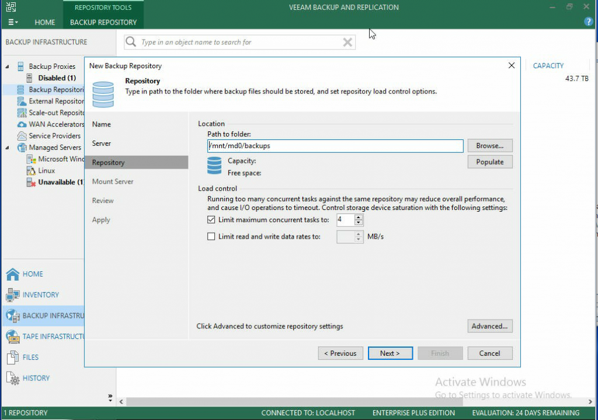Click Evaluation: 24 Days Remaining status text
Screen dimensions: 598x420
coord(526,413)
